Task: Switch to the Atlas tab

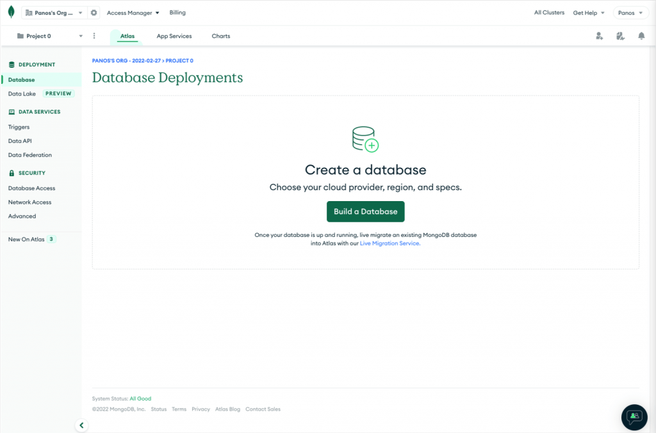Action: 127,36
